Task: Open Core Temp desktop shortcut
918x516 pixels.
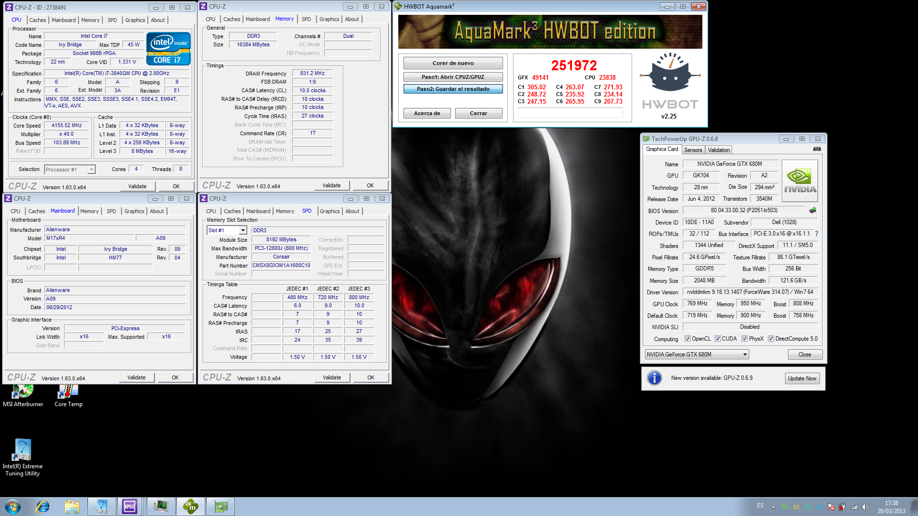Action: [x=68, y=396]
